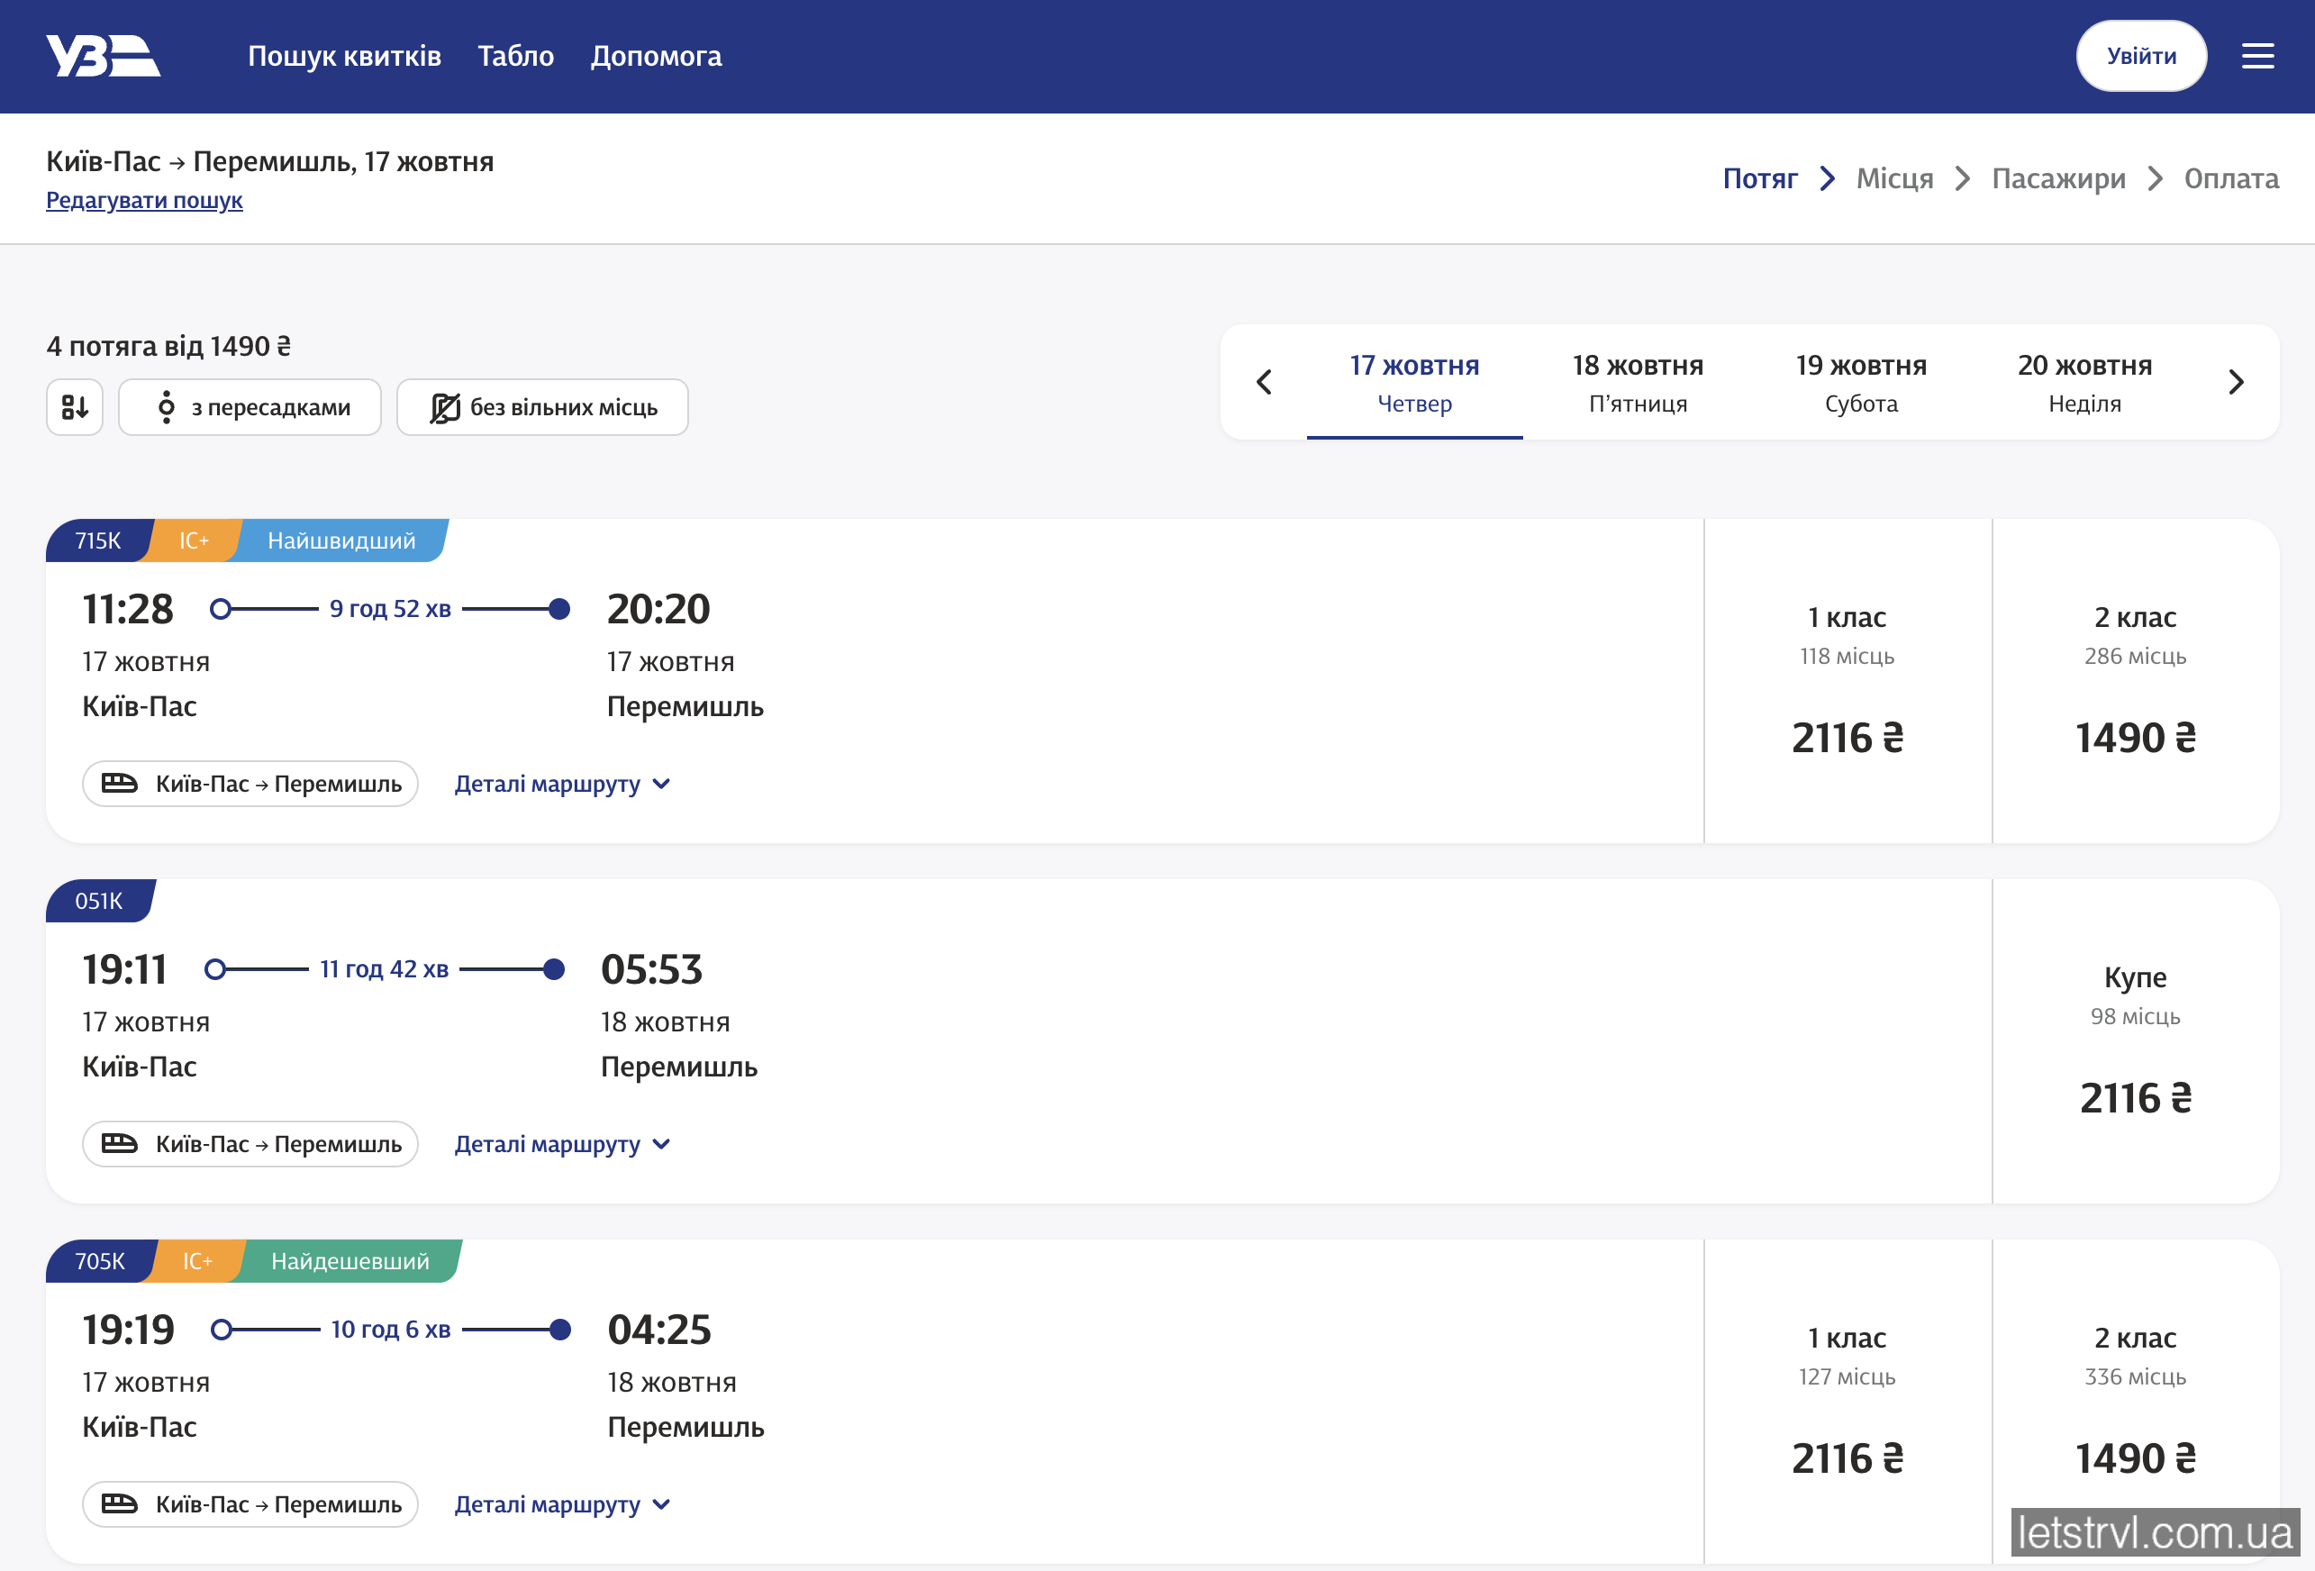The width and height of the screenshot is (2315, 1571).
Task: Expand 'Деталі маршруту' for train 715К
Action: pyautogui.click(x=563, y=784)
